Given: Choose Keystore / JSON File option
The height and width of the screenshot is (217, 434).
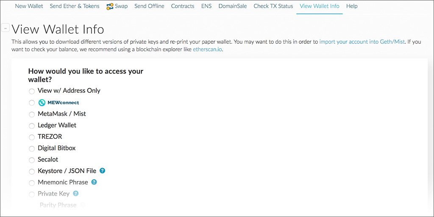Looking at the screenshot, I should coord(32,172).
